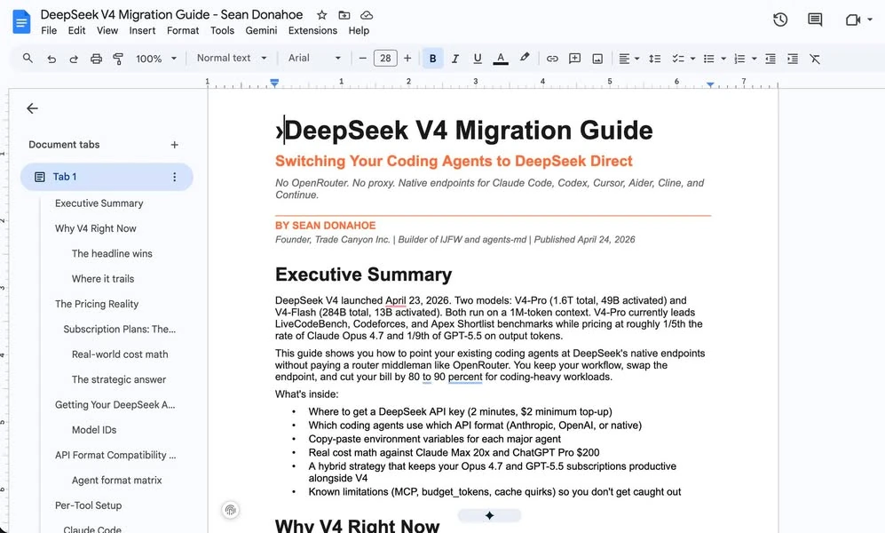
Task: Open the Extensions menu
Action: coord(312,30)
